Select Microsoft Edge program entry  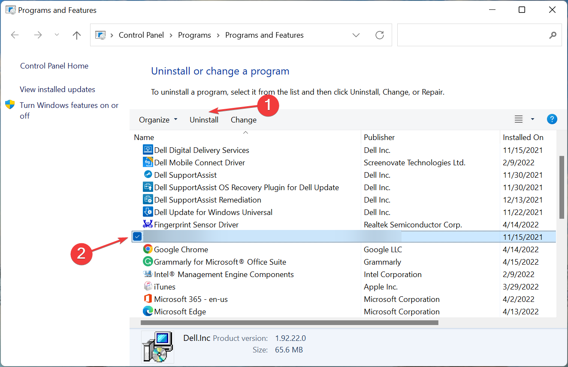(343, 311)
